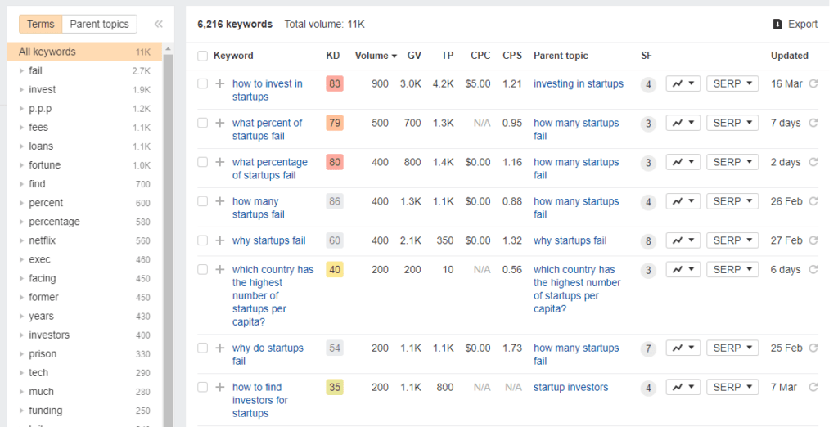Open trend chart for 'how to find investors' row
Screen dimensions: 838x427
pyautogui.click(x=683, y=387)
